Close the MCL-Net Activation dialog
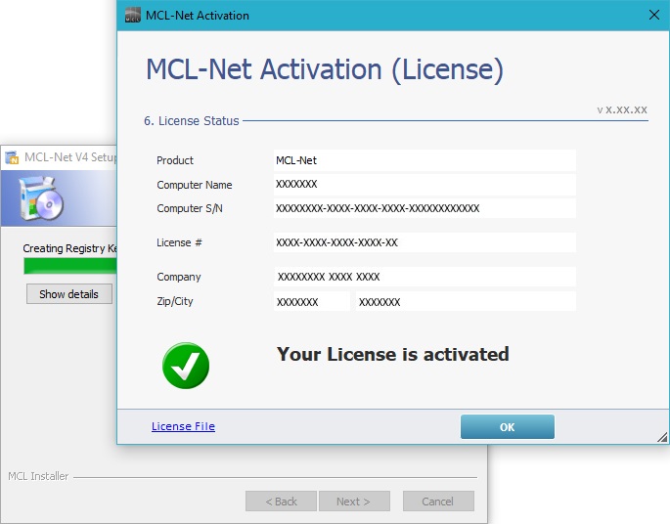Screen dimensions: 670x524 [654, 15]
